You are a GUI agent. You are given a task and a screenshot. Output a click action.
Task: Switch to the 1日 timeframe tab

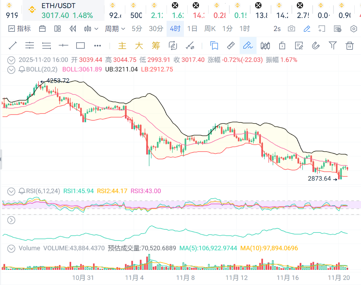tap(192, 29)
